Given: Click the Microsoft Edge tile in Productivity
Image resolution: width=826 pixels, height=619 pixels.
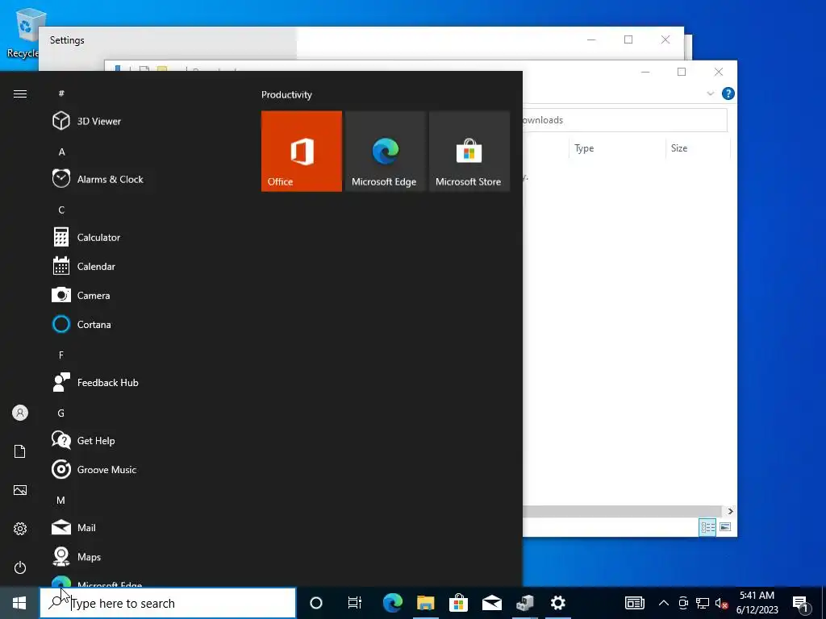Looking at the screenshot, I should pyautogui.click(x=385, y=151).
